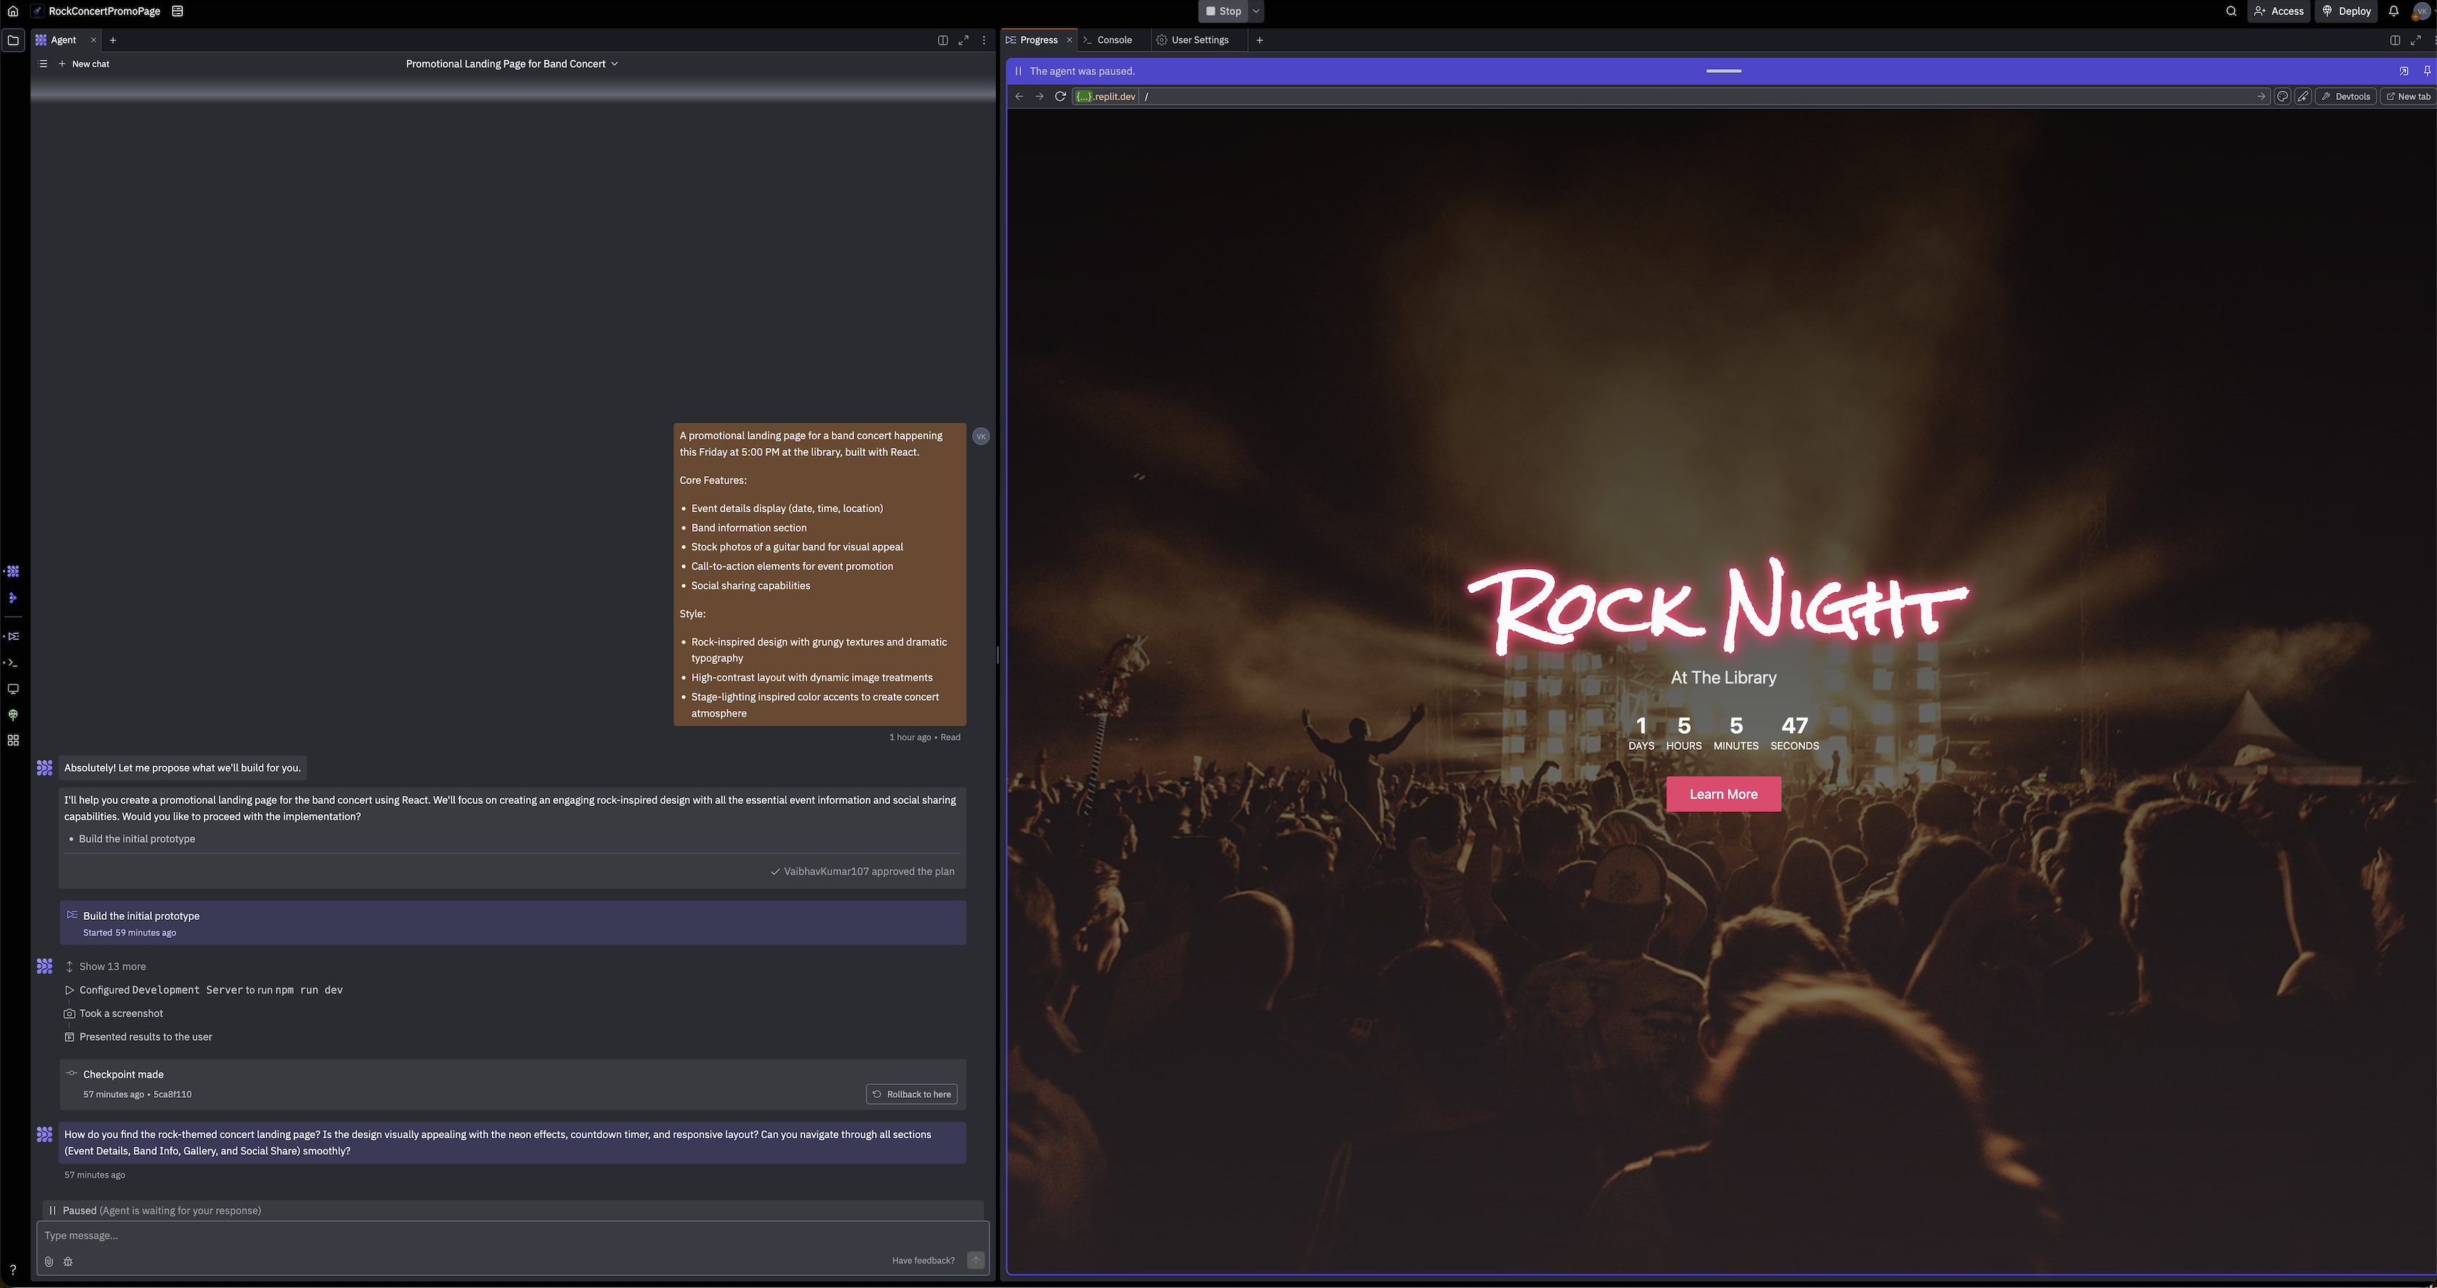This screenshot has height=1288, width=2437.
Task: Close the Progress tab
Action: 1070,40
